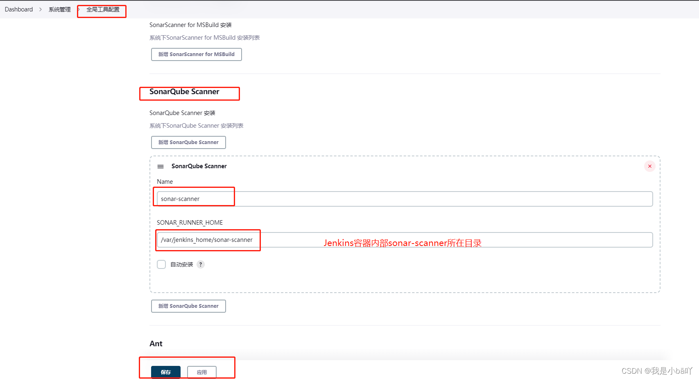Click the chevron after Dashboard breadcrumb
The height and width of the screenshot is (379, 699).
[41, 9]
